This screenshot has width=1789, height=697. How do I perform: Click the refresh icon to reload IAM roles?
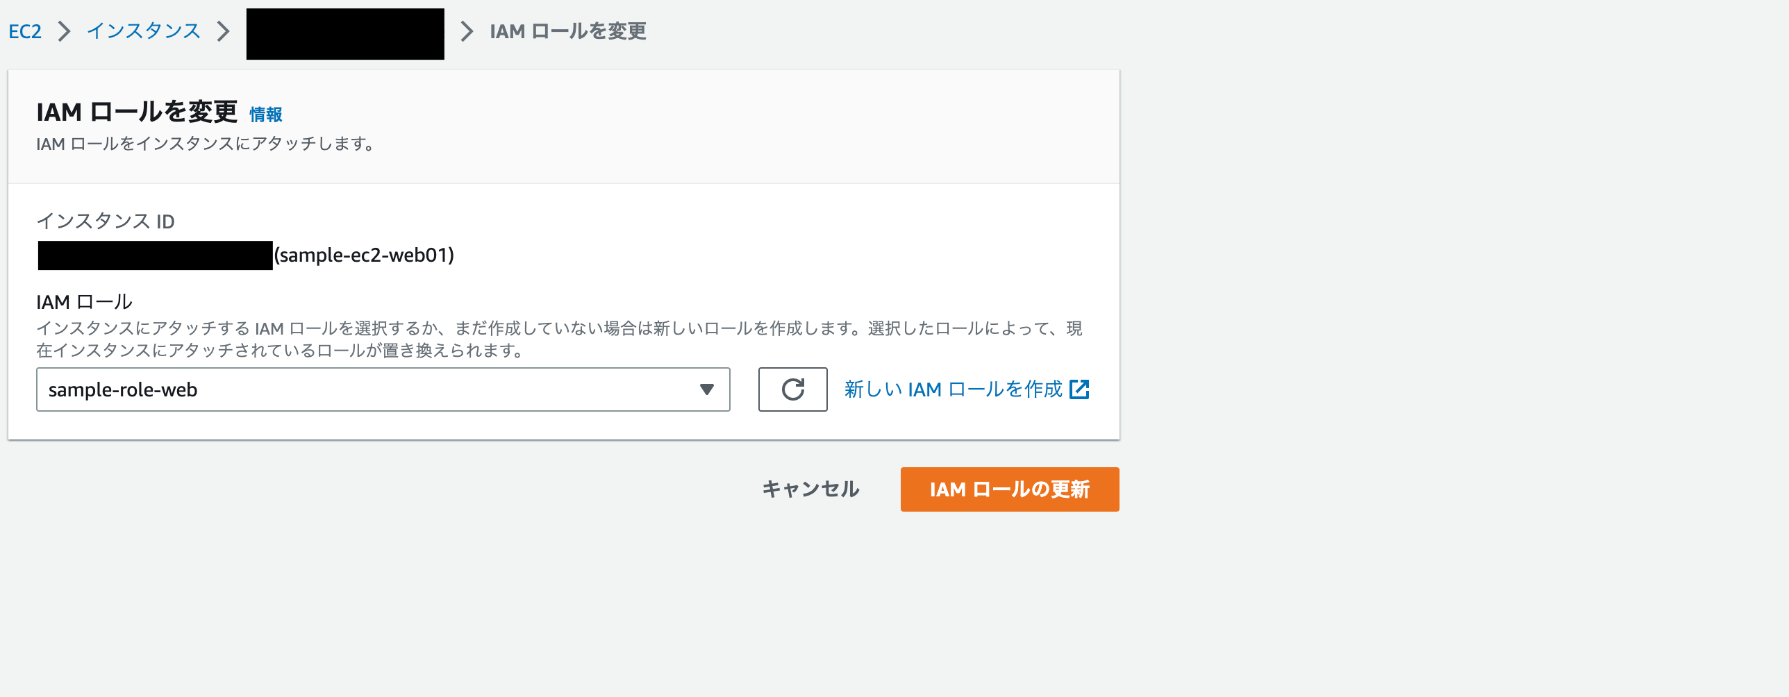pyautogui.click(x=792, y=389)
